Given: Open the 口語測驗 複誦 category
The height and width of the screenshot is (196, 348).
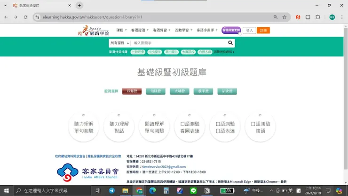Looking at the screenshot, I should point(260,127).
